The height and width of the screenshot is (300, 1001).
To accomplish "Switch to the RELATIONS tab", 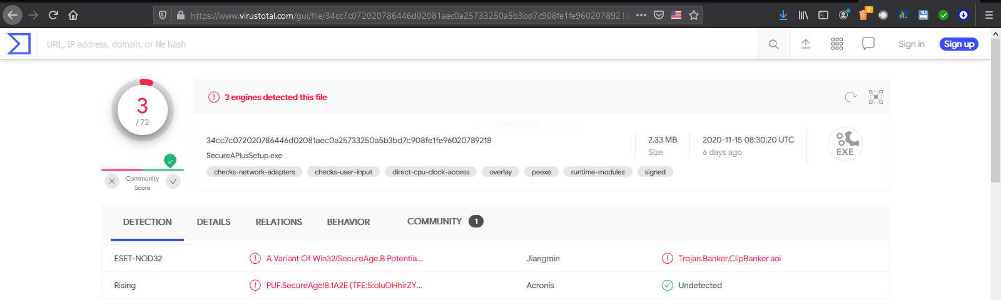I will 278,222.
